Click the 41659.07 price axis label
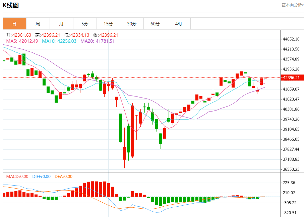This screenshot has height=217, width=306. tap(291, 89)
